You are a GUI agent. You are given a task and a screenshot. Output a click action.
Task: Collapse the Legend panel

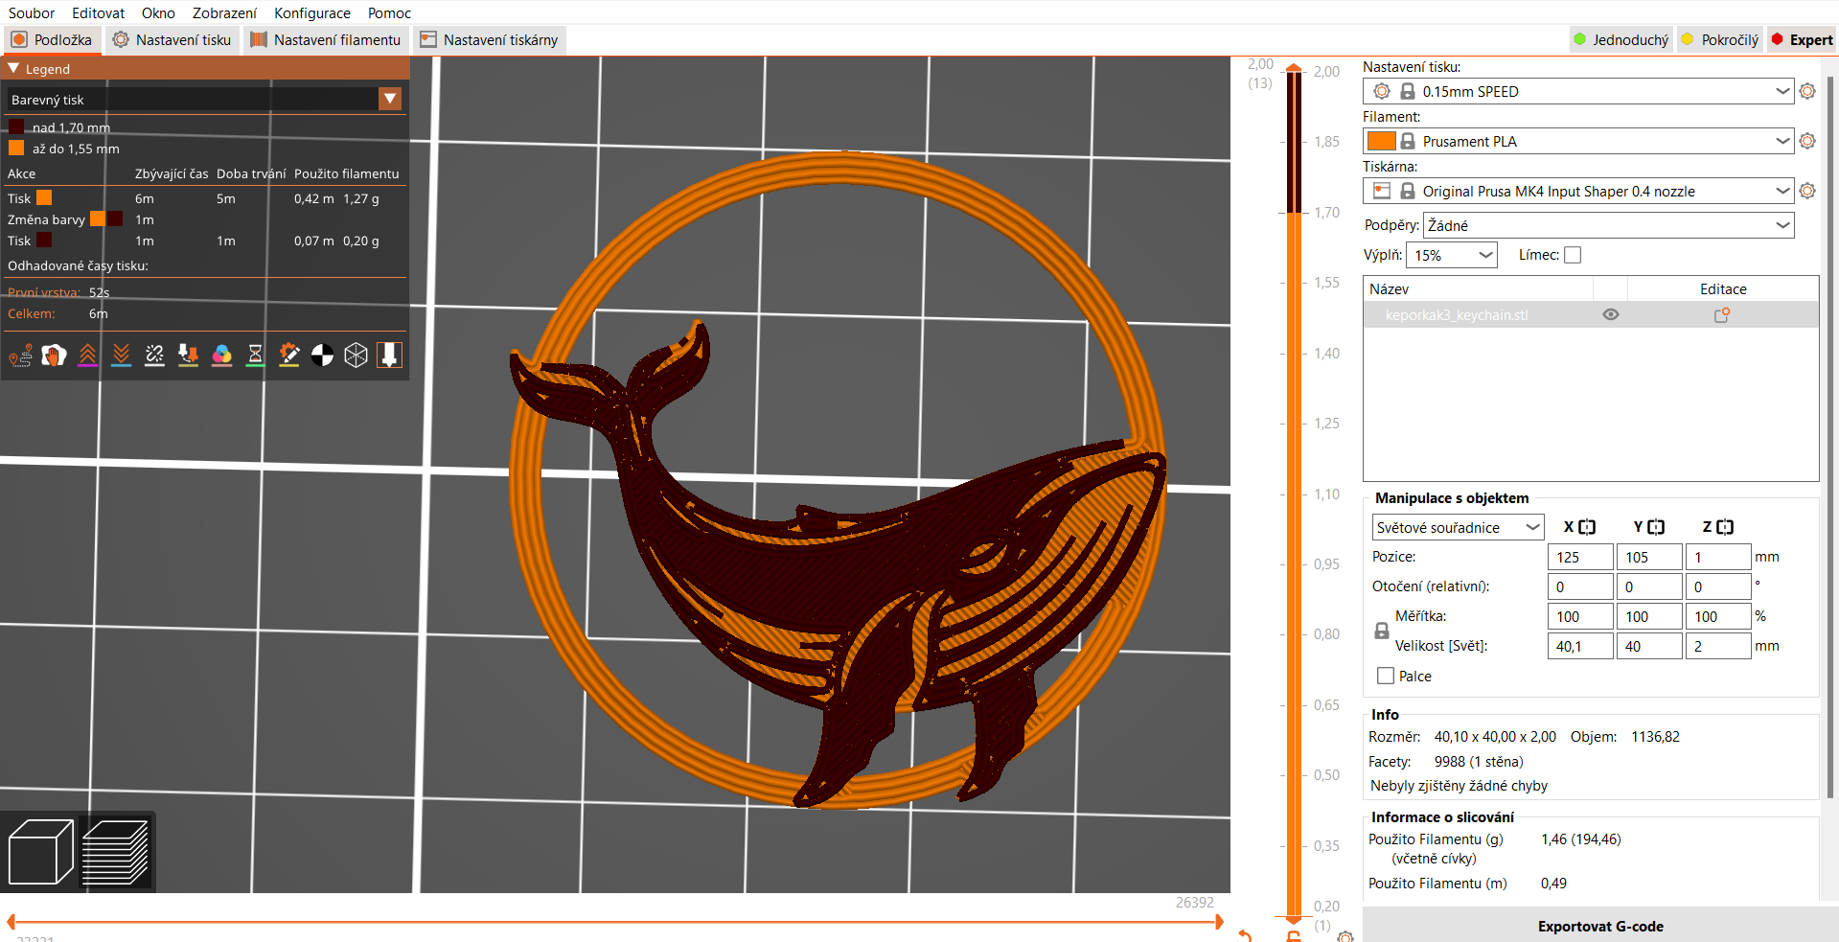coord(13,69)
